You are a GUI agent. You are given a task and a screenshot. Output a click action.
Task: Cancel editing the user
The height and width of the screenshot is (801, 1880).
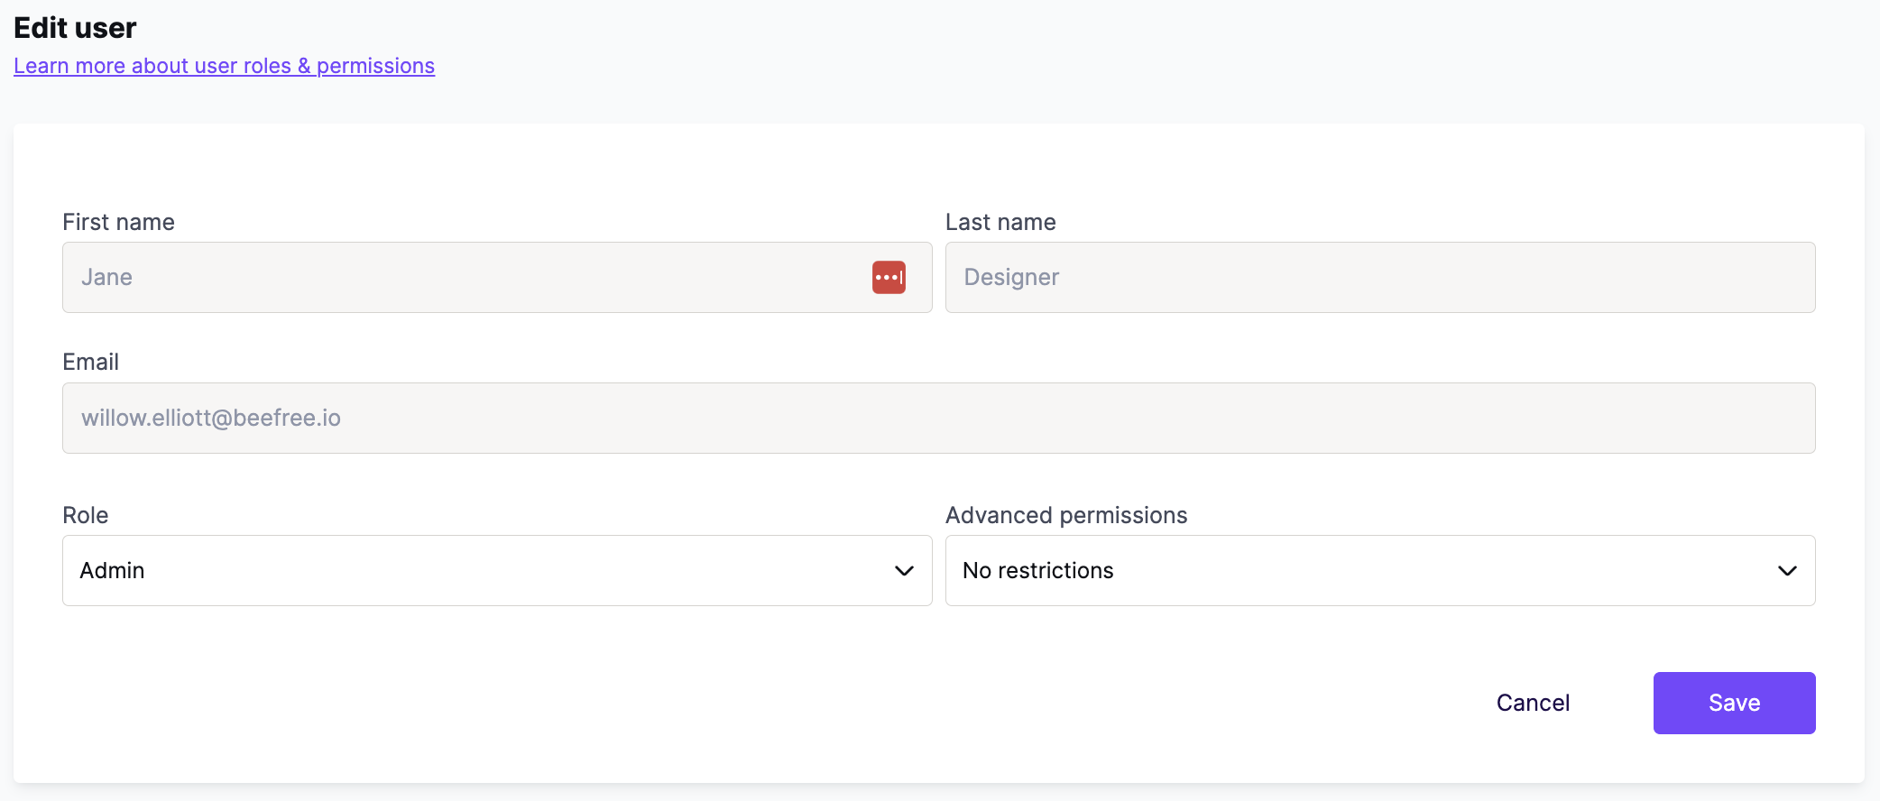tap(1533, 703)
